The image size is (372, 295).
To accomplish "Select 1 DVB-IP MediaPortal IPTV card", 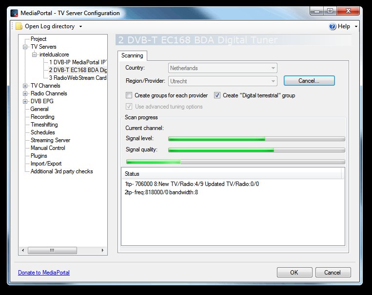I will pyautogui.click(x=78, y=62).
